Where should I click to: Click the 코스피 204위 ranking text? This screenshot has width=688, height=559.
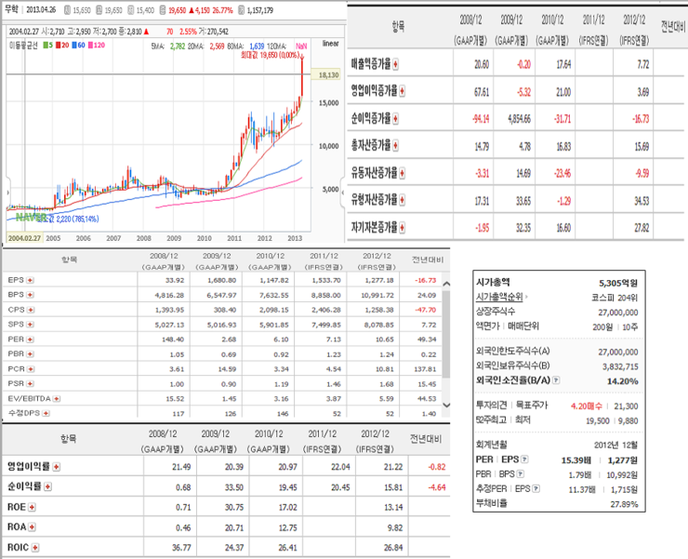coord(615,298)
